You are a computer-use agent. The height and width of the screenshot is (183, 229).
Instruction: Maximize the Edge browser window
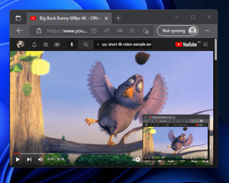(x=193, y=17)
